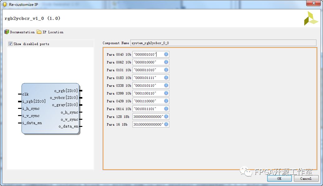The height and width of the screenshot is (186, 323).
Task: Toggle Show disabled ports checkbox
Action: point(11,44)
